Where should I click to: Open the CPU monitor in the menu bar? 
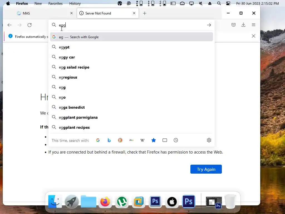tap(163, 3)
